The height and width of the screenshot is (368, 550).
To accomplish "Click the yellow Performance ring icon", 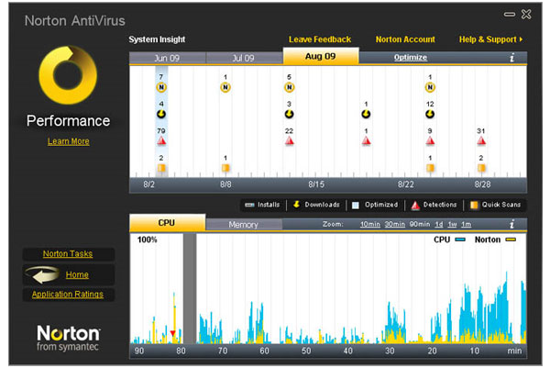I will click(x=68, y=75).
